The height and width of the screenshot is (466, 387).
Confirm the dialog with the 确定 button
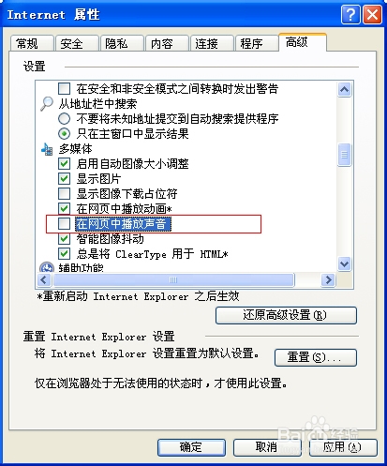coord(191,447)
